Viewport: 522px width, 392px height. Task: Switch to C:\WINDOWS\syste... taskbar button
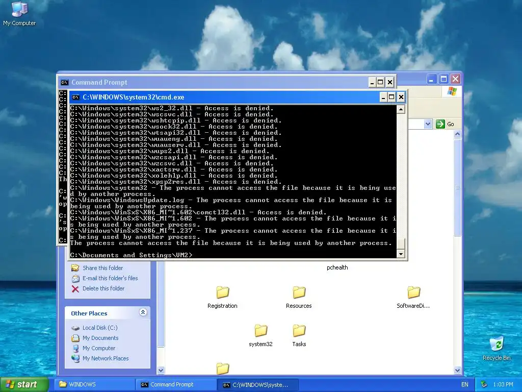coord(257,385)
